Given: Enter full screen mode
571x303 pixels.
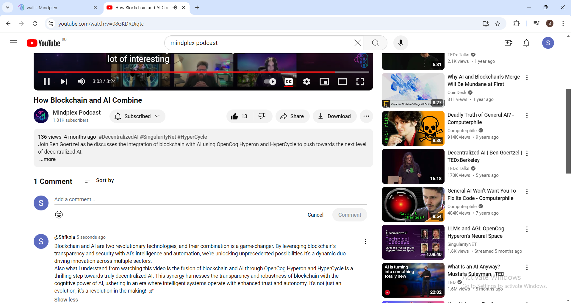Looking at the screenshot, I should pyautogui.click(x=360, y=82).
